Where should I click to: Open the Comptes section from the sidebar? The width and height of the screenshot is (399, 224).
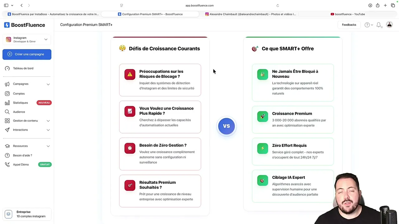click(19, 93)
